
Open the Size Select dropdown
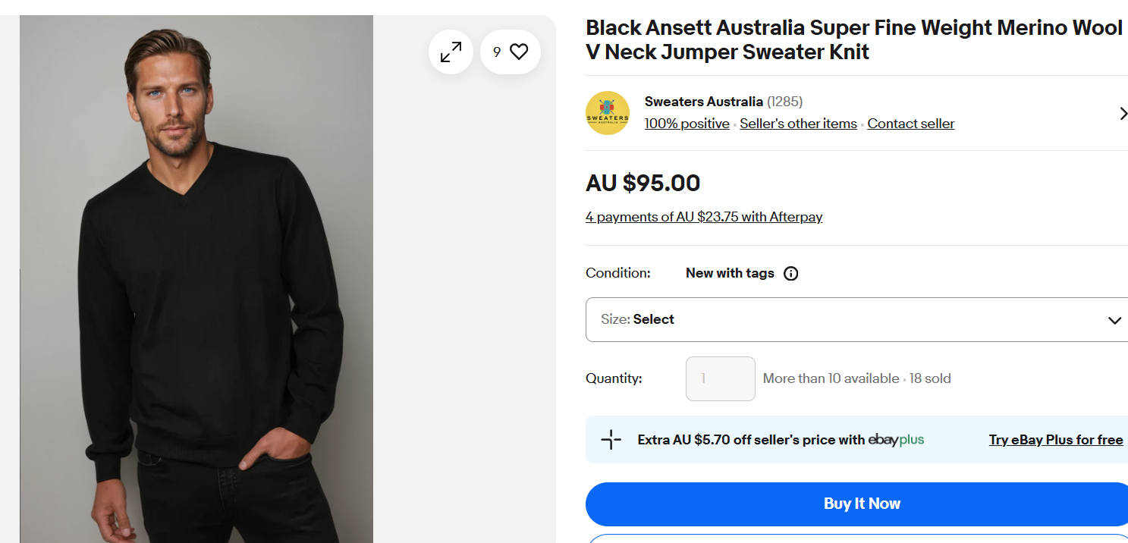(x=857, y=319)
